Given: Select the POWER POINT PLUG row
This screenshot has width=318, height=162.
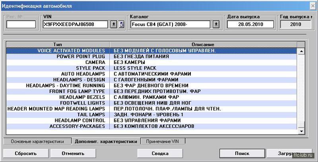Looking at the screenshot, I should tap(151, 56).
